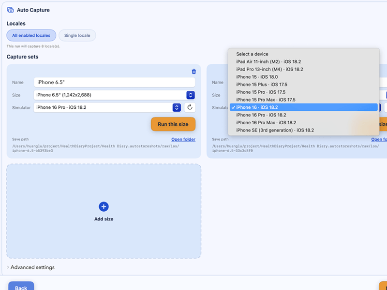
Task: Click the Capture sets heading
Action: click(x=22, y=57)
